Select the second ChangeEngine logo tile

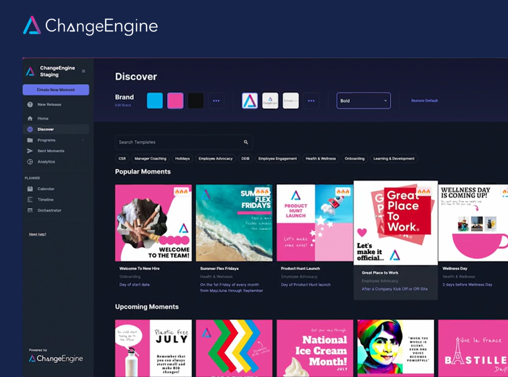(270, 101)
